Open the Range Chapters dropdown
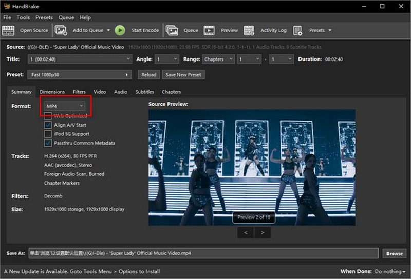The width and height of the screenshot is (411, 279). pos(218,59)
